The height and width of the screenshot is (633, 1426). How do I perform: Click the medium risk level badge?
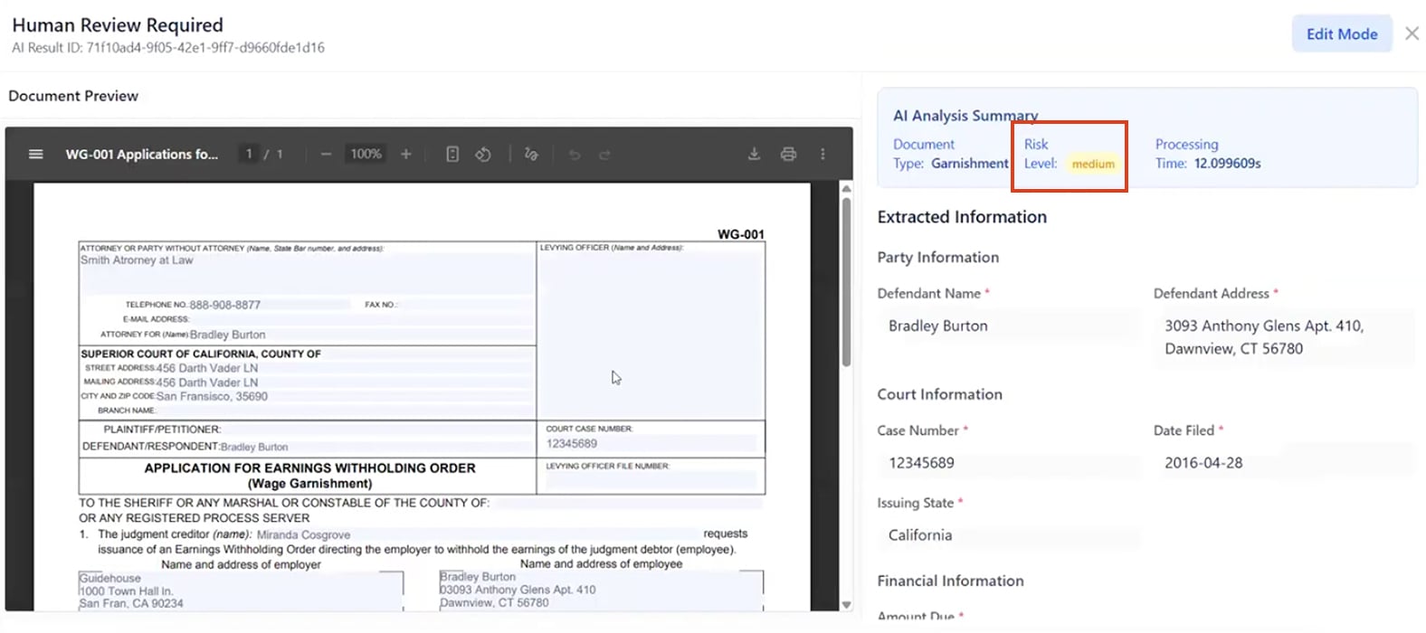pos(1093,165)
